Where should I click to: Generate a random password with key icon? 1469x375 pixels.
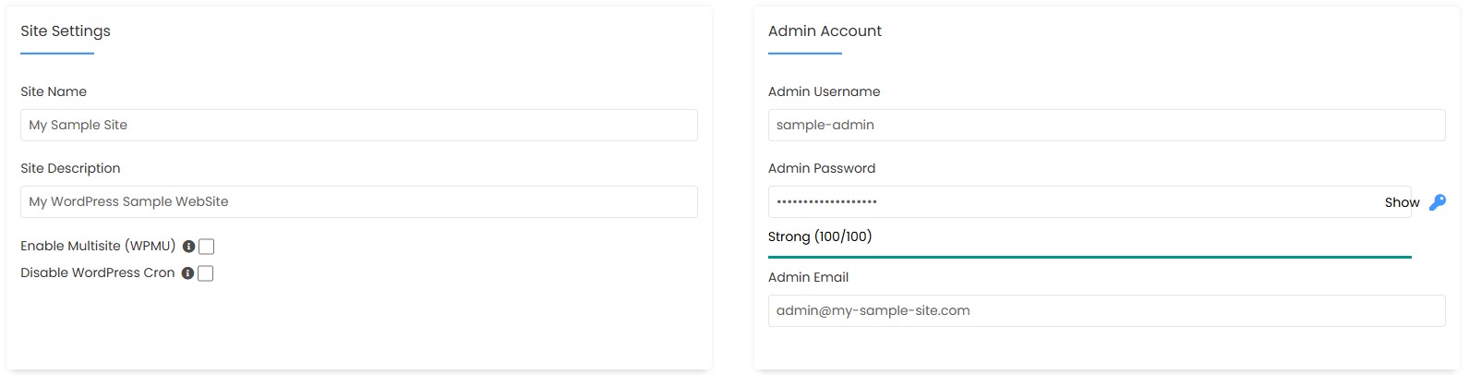pos(1438,202)
